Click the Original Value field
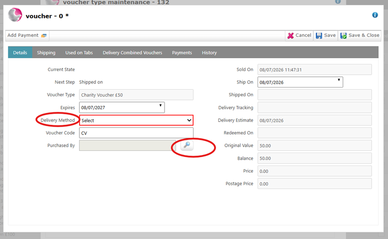 [315, 146]
